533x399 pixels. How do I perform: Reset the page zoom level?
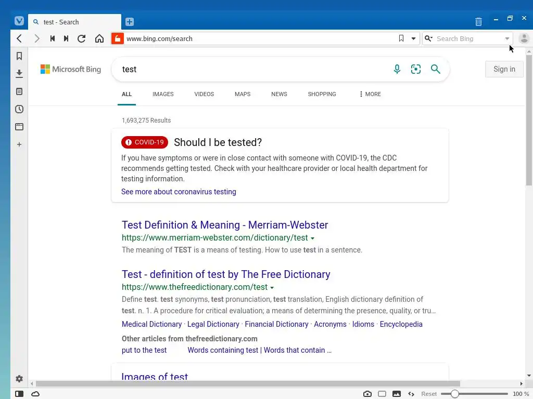point(429,394)
